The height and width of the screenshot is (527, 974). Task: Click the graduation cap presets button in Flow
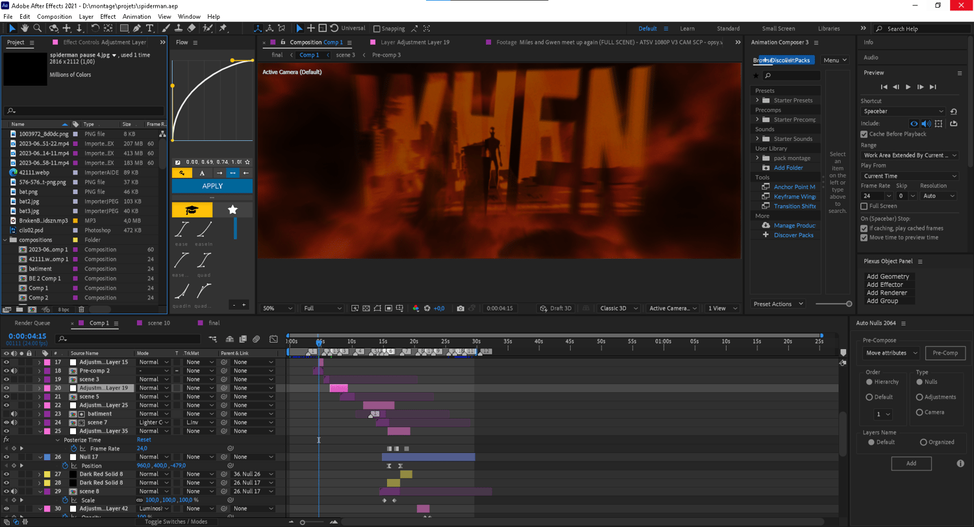tap(192, 210)
